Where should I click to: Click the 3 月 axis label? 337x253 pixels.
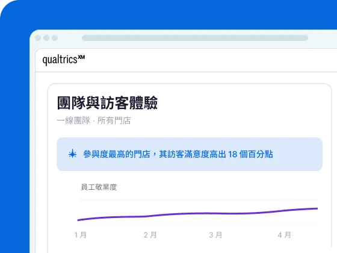pyautogui.click(x=215, y=235)
